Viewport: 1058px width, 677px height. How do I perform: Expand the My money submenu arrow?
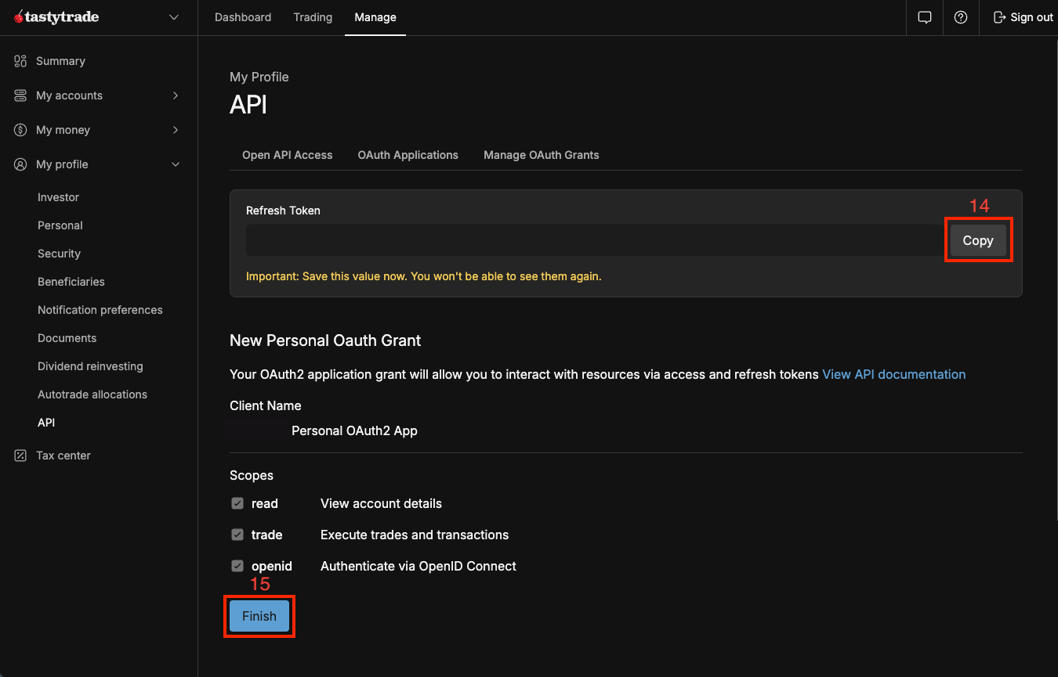(x=176, y=130)
